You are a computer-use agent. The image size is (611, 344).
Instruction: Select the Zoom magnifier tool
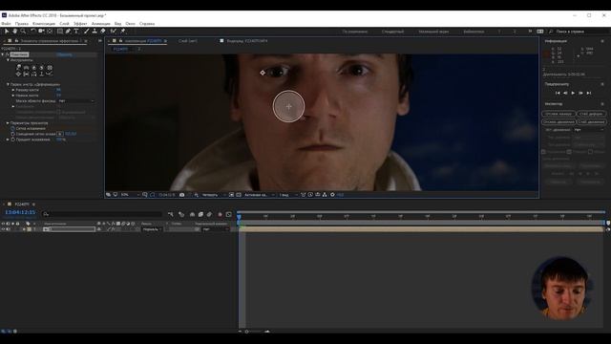tap(23, 32)
